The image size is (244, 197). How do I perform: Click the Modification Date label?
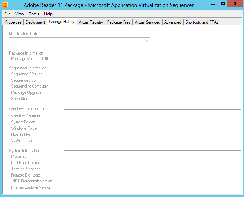point(24,34)
